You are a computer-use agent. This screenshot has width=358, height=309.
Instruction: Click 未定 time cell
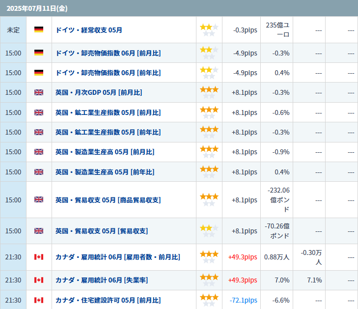pos(13,30)
